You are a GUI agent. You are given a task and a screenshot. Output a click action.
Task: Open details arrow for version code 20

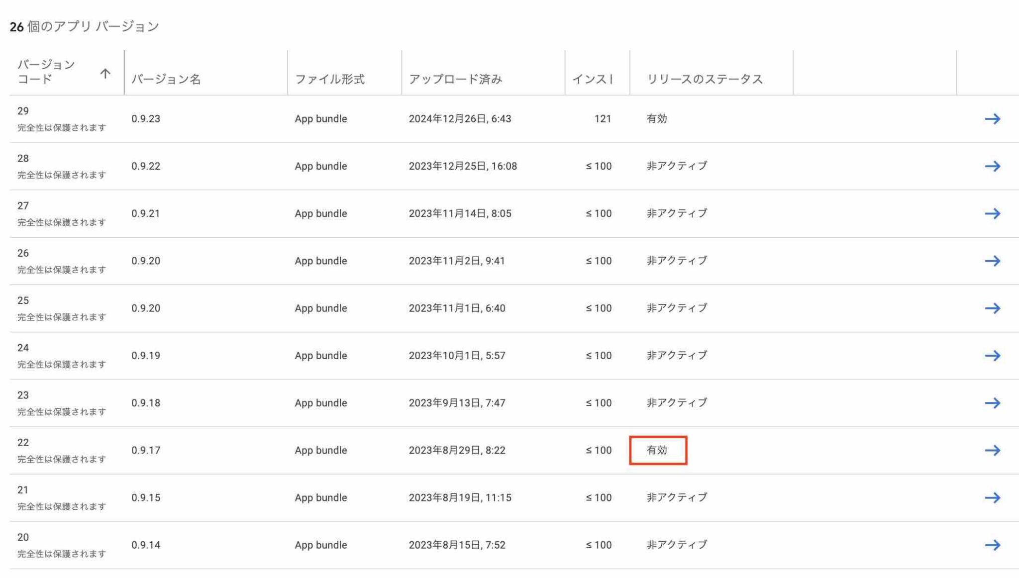(x=992, y=545)
